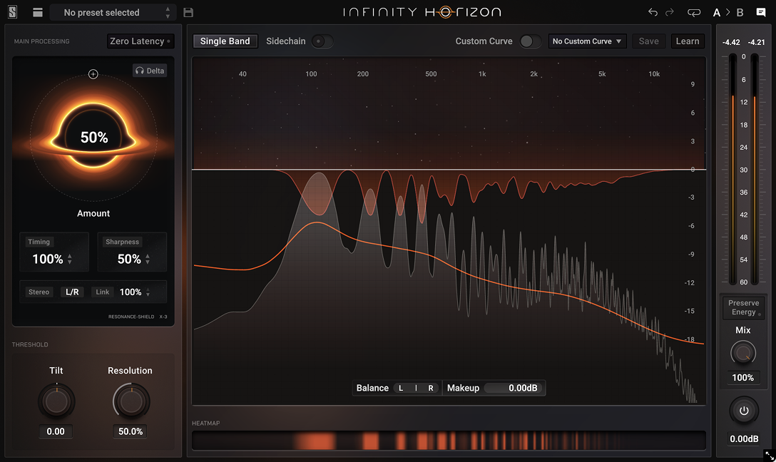776x462 pixels.
Task: Click the save preset floppy disk icon
Action: click(x=187, y=12)
